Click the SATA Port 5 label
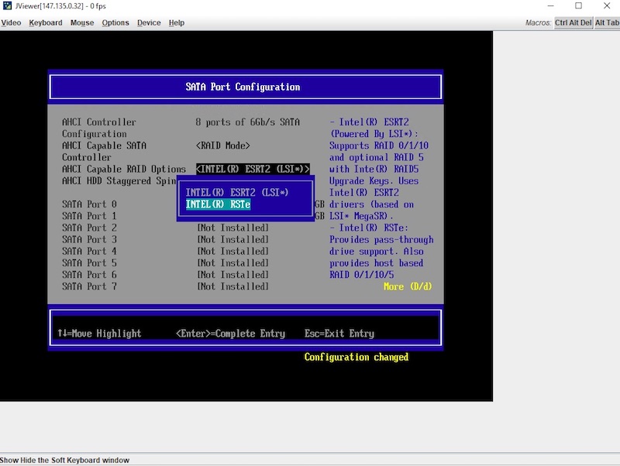 coord(89,263)
